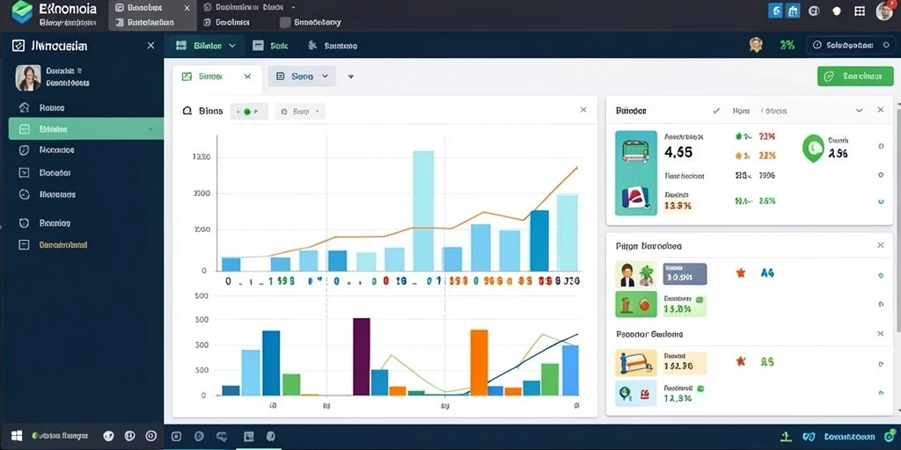Click the red star beside the A4 rating
The width and height of the screenshot is (901, 450).
pos(741,273)
